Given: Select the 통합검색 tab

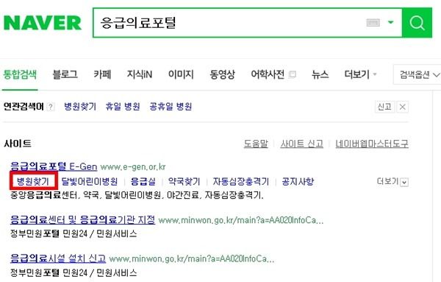Looking at the screenshot, I should coord(20,74).
